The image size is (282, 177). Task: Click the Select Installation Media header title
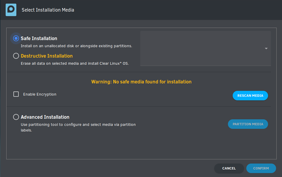coord(48,10)
